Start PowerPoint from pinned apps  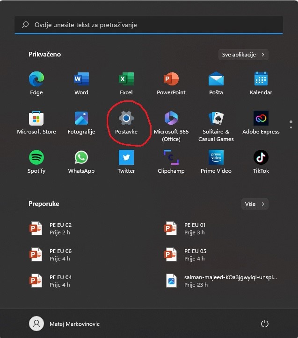(x=171, y=83)
